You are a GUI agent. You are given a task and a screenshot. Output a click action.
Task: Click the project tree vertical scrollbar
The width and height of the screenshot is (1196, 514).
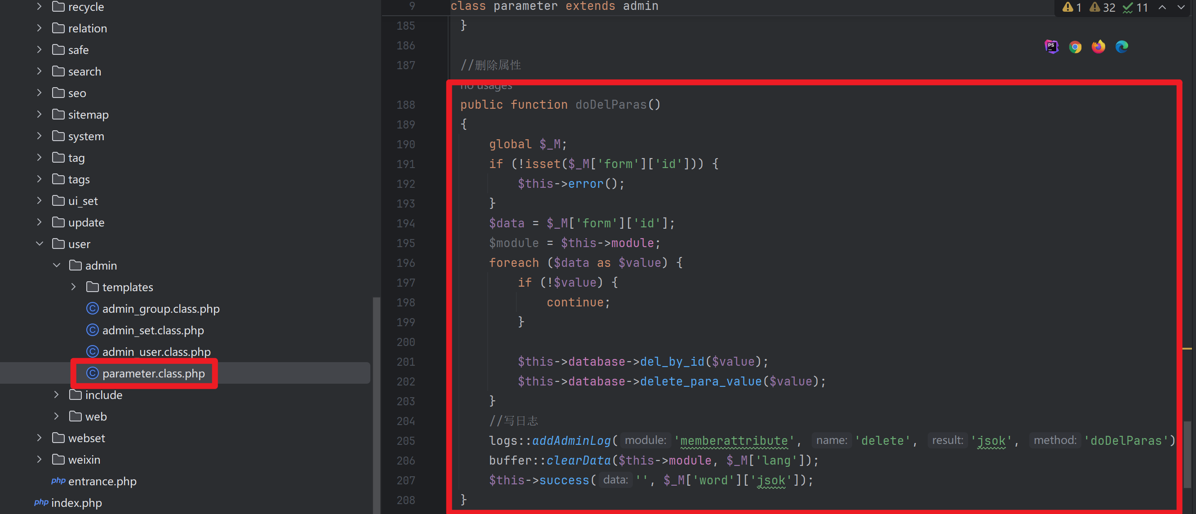377,405
